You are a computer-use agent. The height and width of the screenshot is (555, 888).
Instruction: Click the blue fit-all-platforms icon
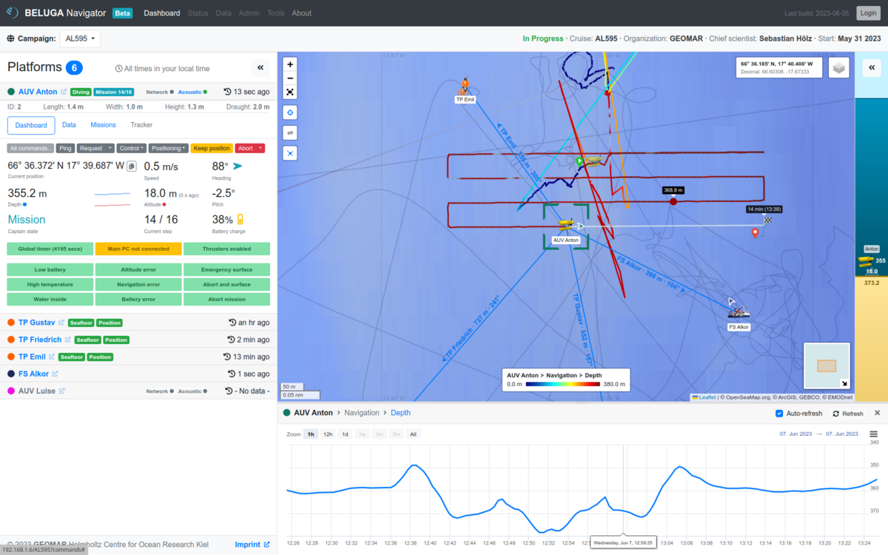(x=289, y=152)
